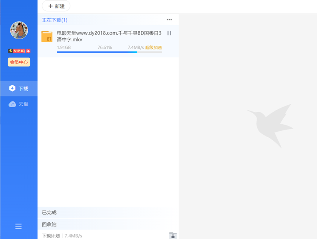Pause the 千与千寻 download task
The height and width of the screenshot is (239, 317).
pos(170,33)
